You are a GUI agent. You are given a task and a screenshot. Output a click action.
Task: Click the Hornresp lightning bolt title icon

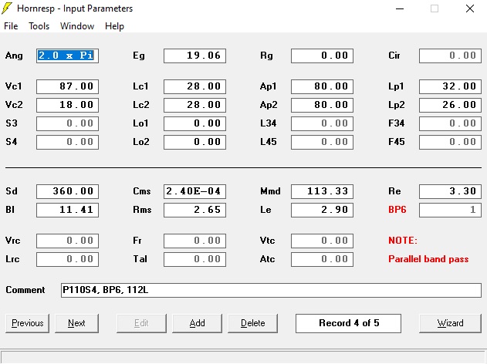(7, 8)
